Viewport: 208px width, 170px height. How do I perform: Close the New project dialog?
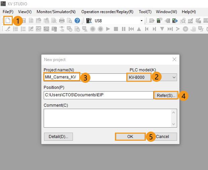[174, 60]
